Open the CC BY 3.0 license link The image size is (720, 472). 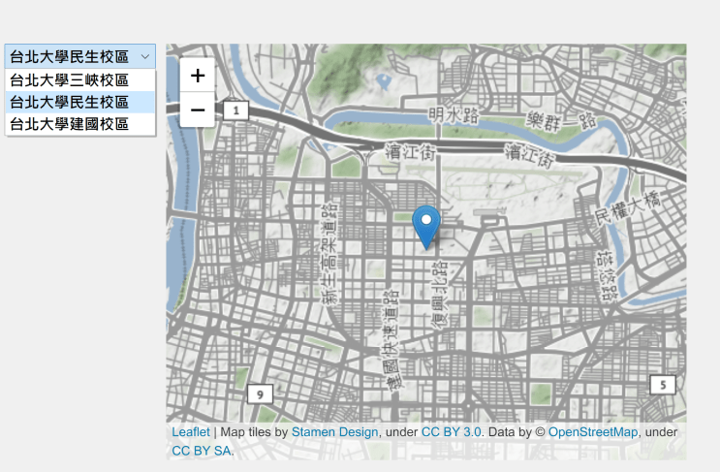pos(451,431)
